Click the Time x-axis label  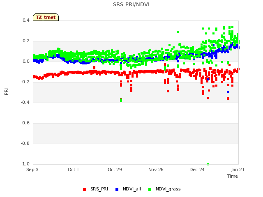coord(232,176)
